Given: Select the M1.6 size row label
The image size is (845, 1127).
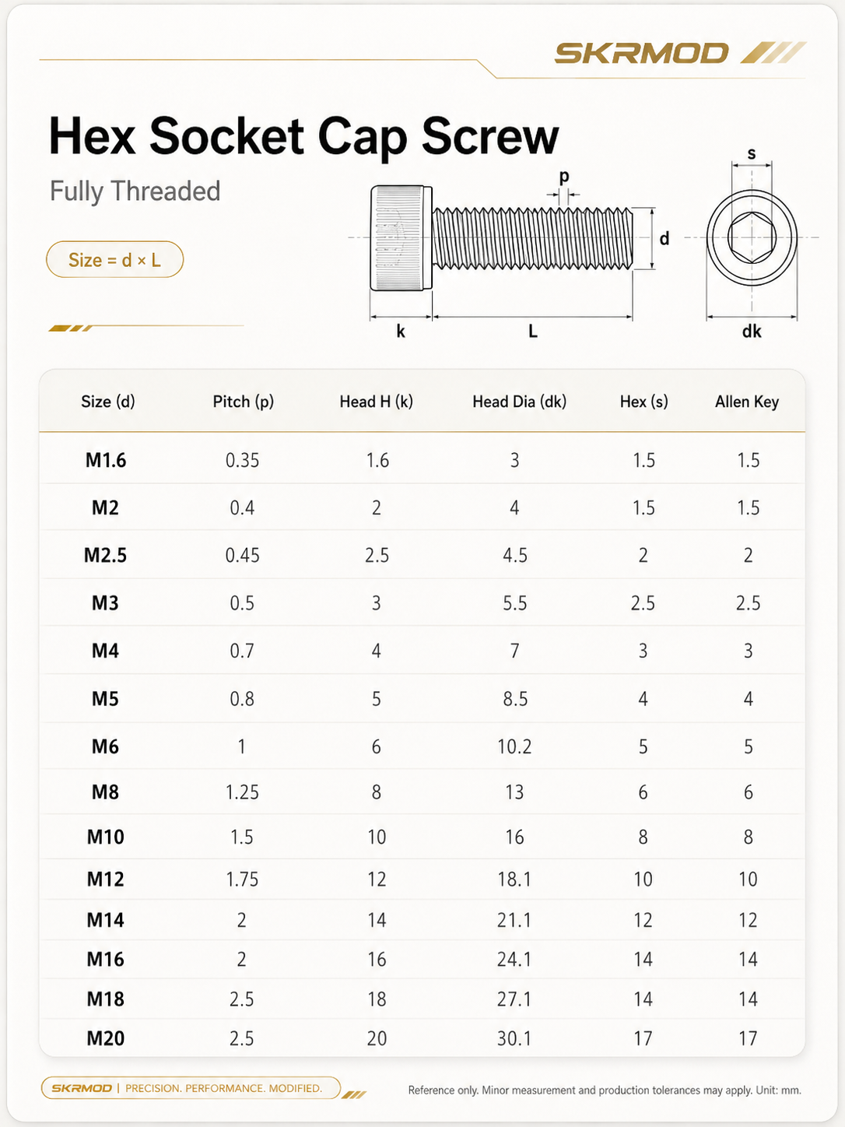Looking at the screenshot, I should click(106, 460).
